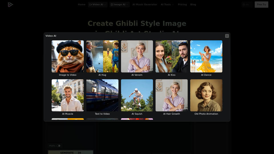Open the Blog page

coord(193,5)
